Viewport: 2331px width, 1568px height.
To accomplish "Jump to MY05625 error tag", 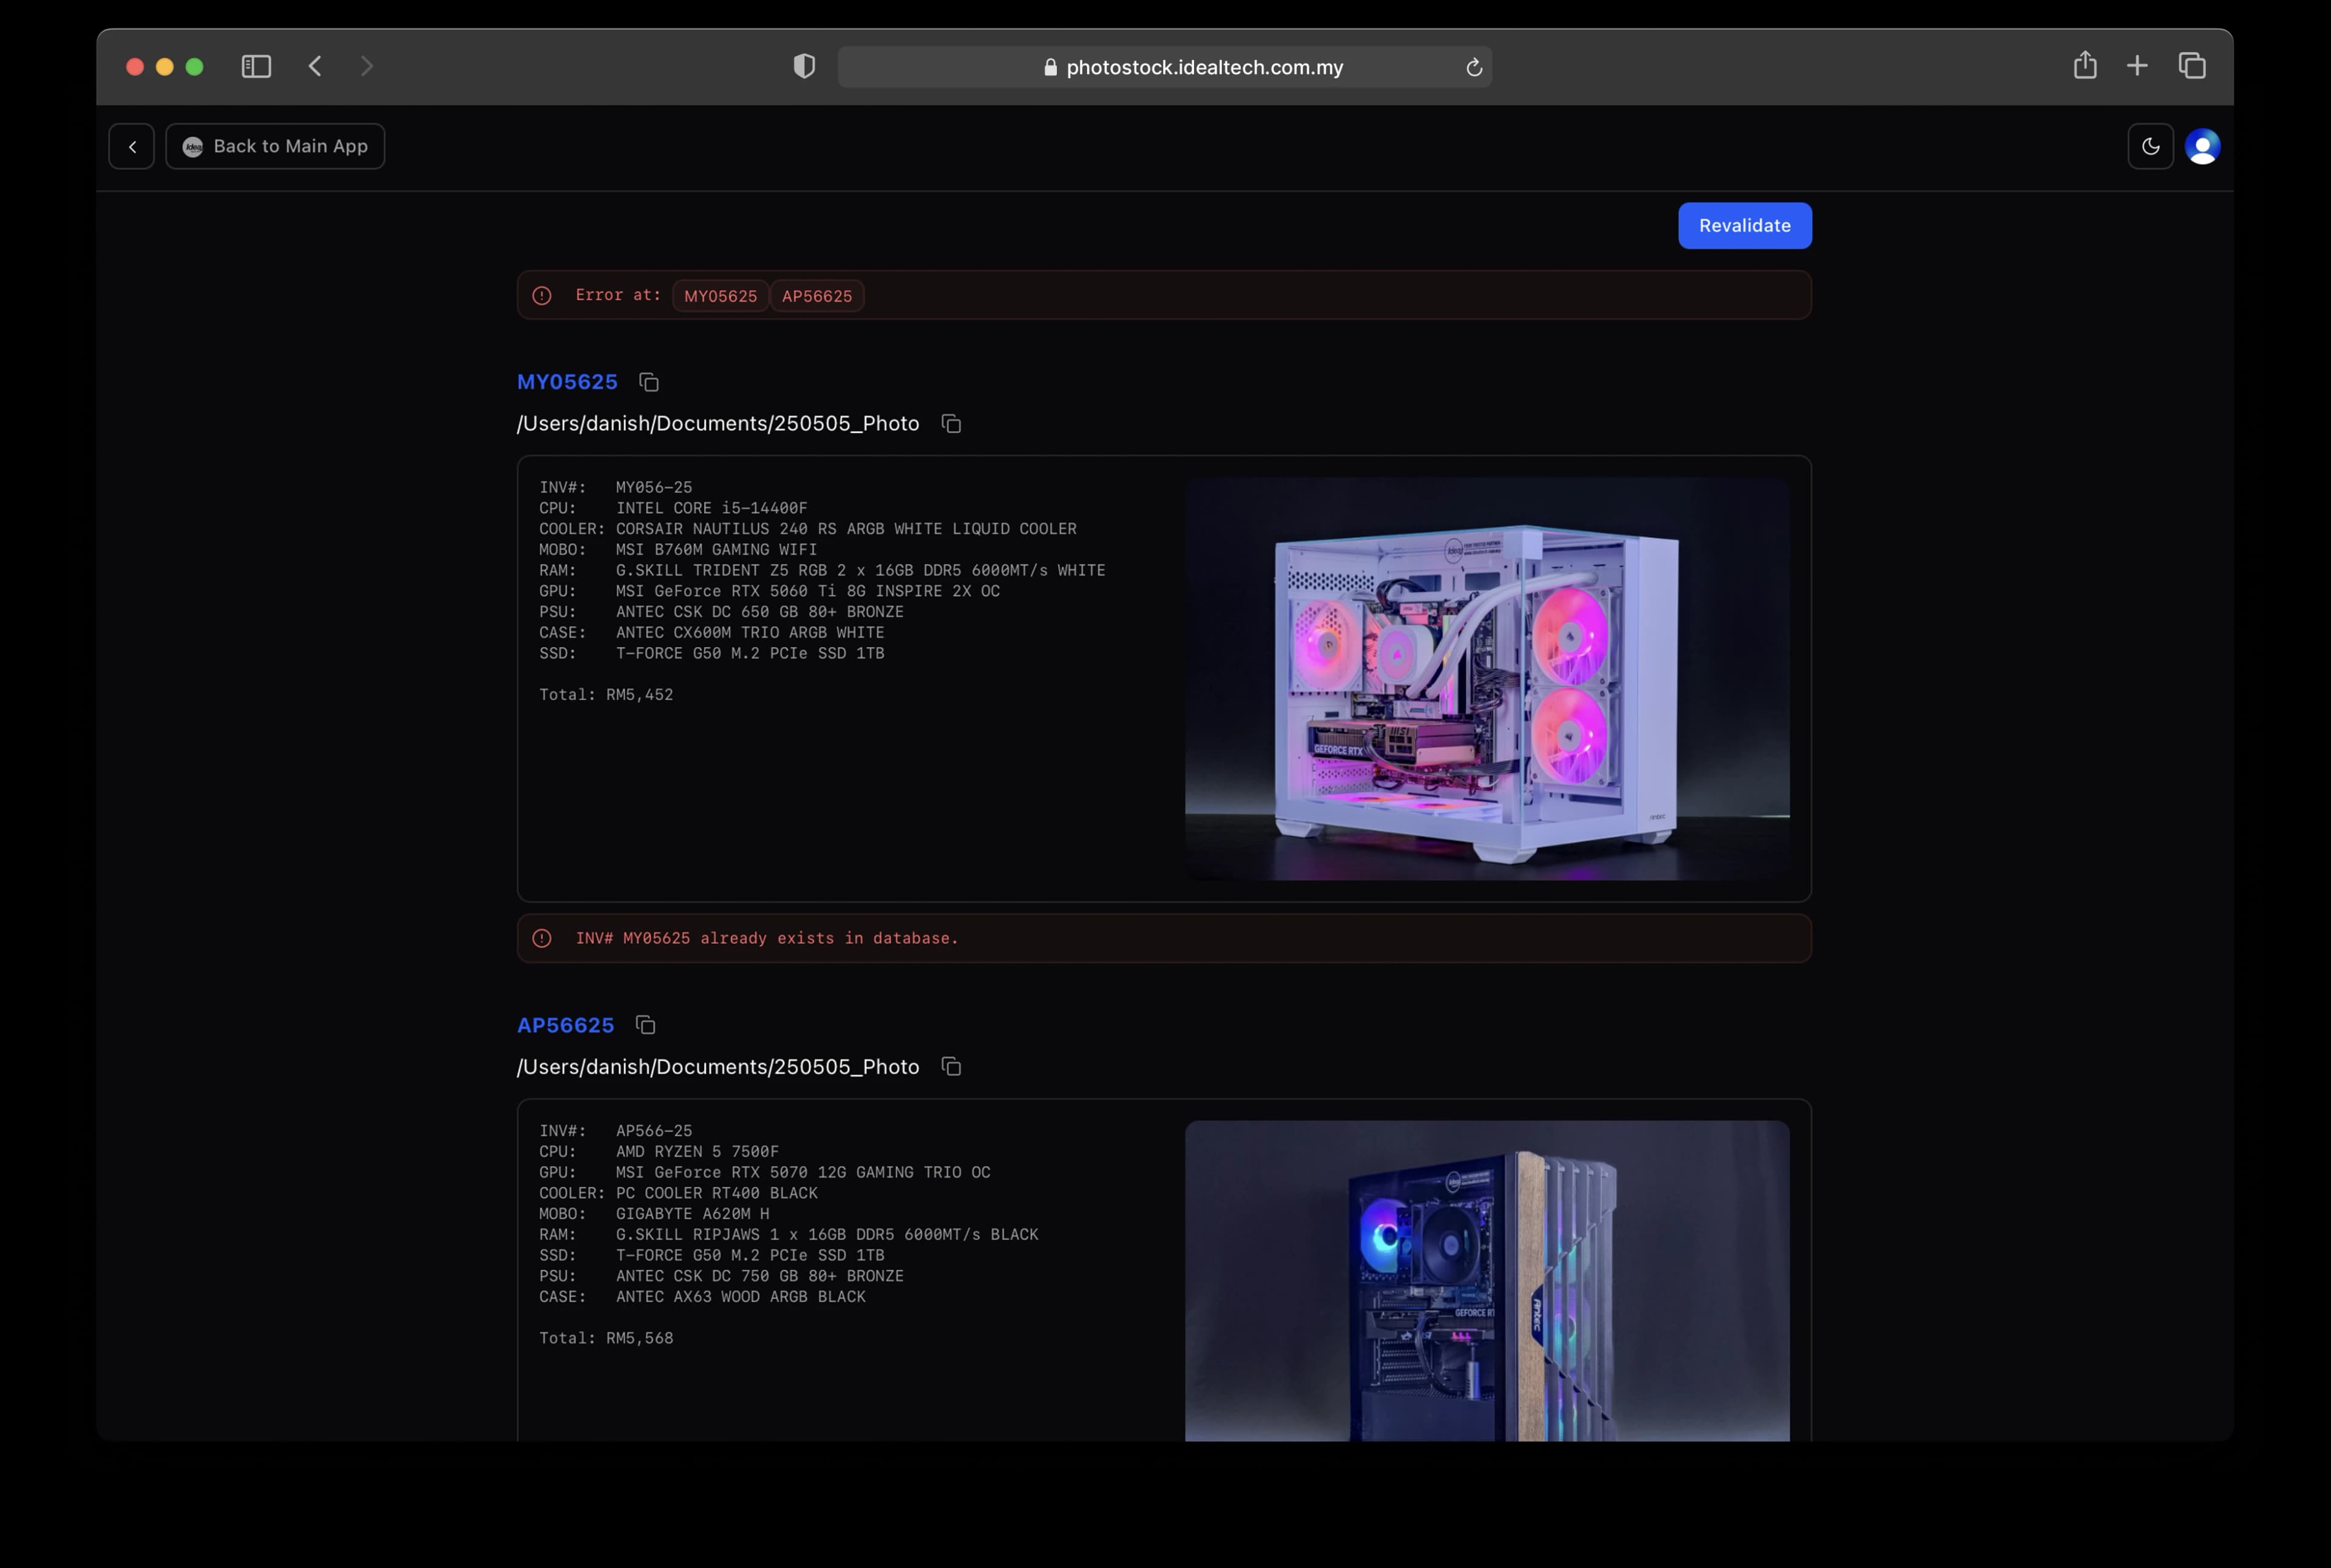I will tap(720, 296).
